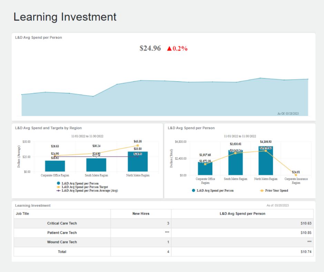Select the Learning Investment table header
Viewport: 324px width, 272px height.
(x=32, y=205)
